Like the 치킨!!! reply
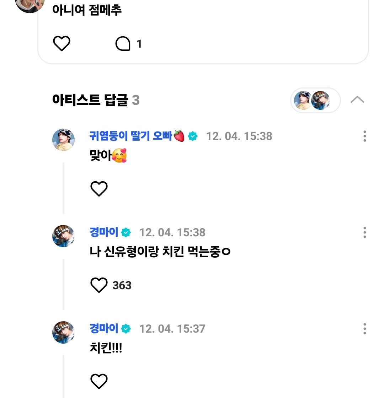Screen dimensions: 384x398 99,381
